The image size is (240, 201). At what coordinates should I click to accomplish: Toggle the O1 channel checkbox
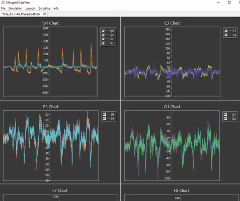point(225,114)
